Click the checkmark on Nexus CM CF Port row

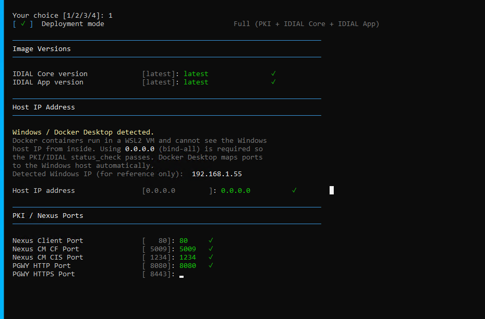click(211, 249)
